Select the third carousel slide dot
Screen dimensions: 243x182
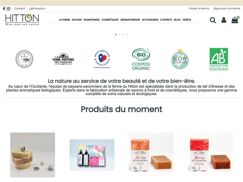tap(123, 35)
